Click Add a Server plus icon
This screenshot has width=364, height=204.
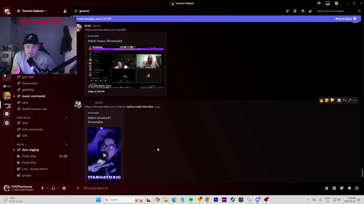(x=7, y=114)
